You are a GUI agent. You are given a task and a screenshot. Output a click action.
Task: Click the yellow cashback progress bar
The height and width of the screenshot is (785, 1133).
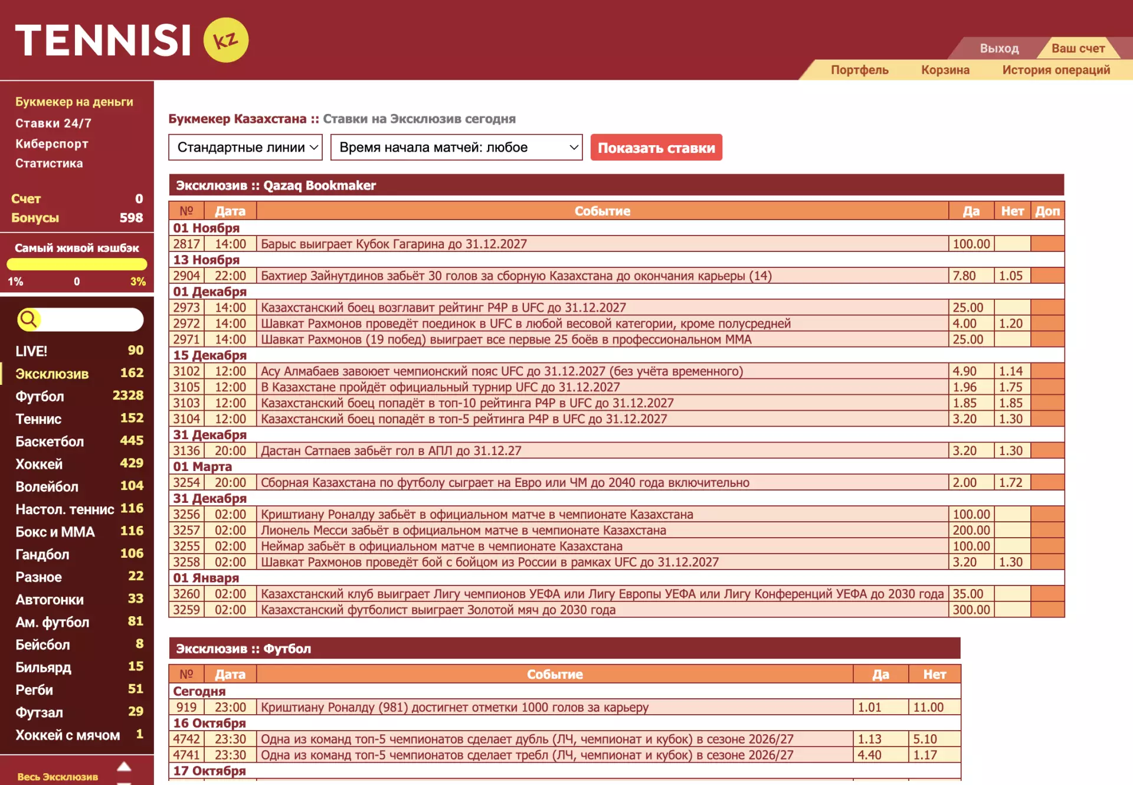click(x=77, y=264)
